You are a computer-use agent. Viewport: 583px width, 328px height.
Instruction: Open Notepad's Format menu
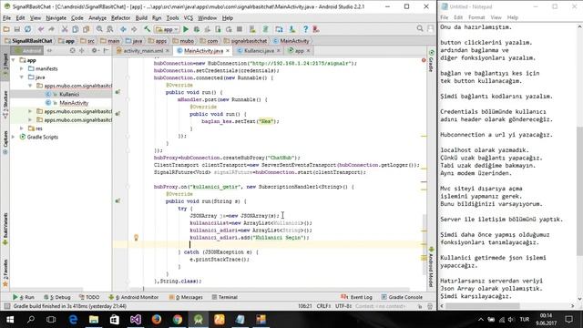[476, 17]
